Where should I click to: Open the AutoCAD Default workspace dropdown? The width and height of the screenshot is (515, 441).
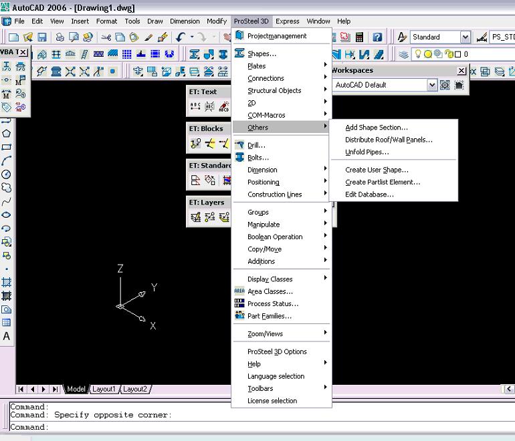[x=432, y=86]
